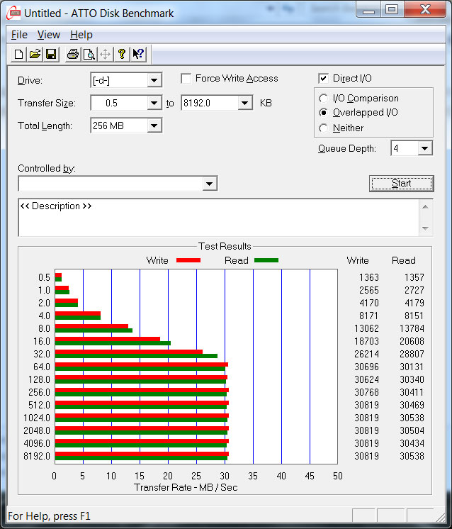Click the 64.0 transfer size row label

[42, 367]
